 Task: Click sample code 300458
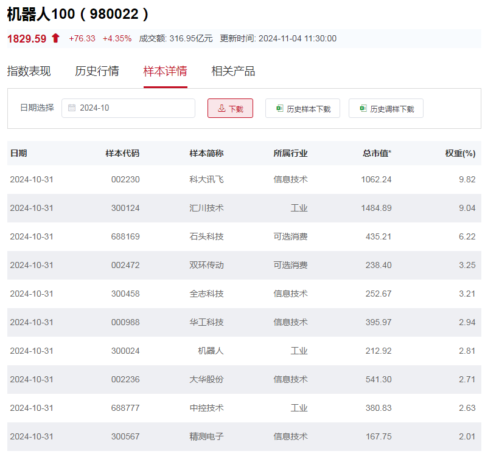point(125,294)
